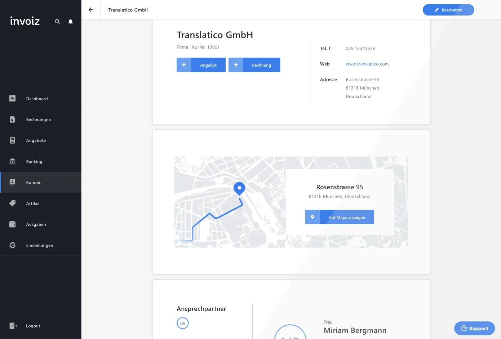Click the Dashboard pulse icon

click(13, 98)
